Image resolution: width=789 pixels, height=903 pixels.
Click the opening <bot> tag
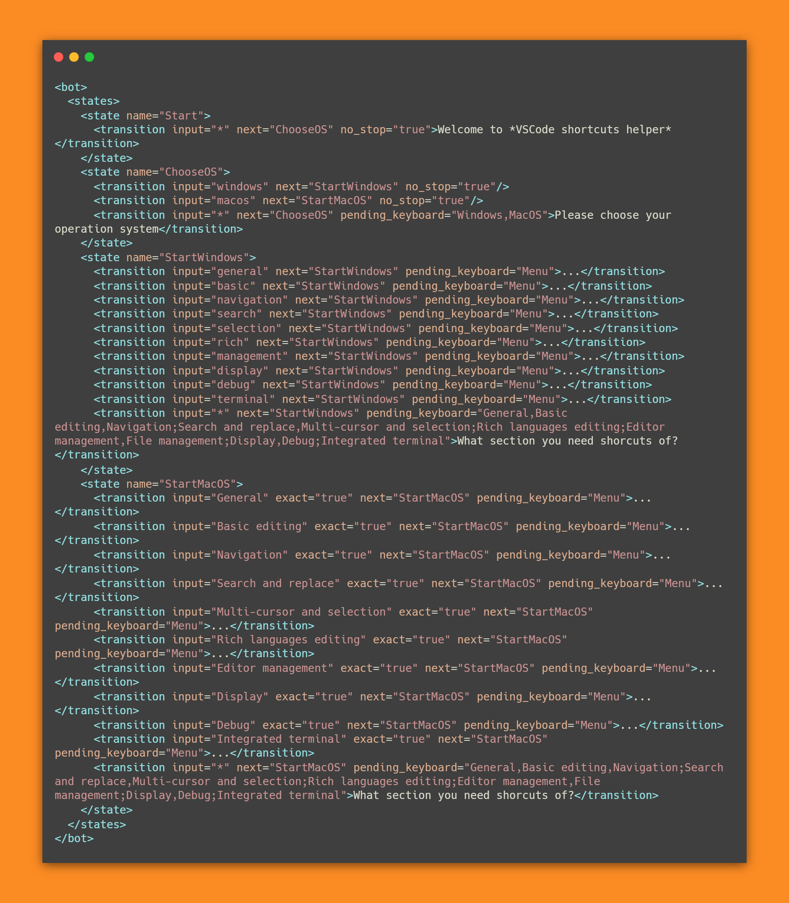click(x=71, y=87)
